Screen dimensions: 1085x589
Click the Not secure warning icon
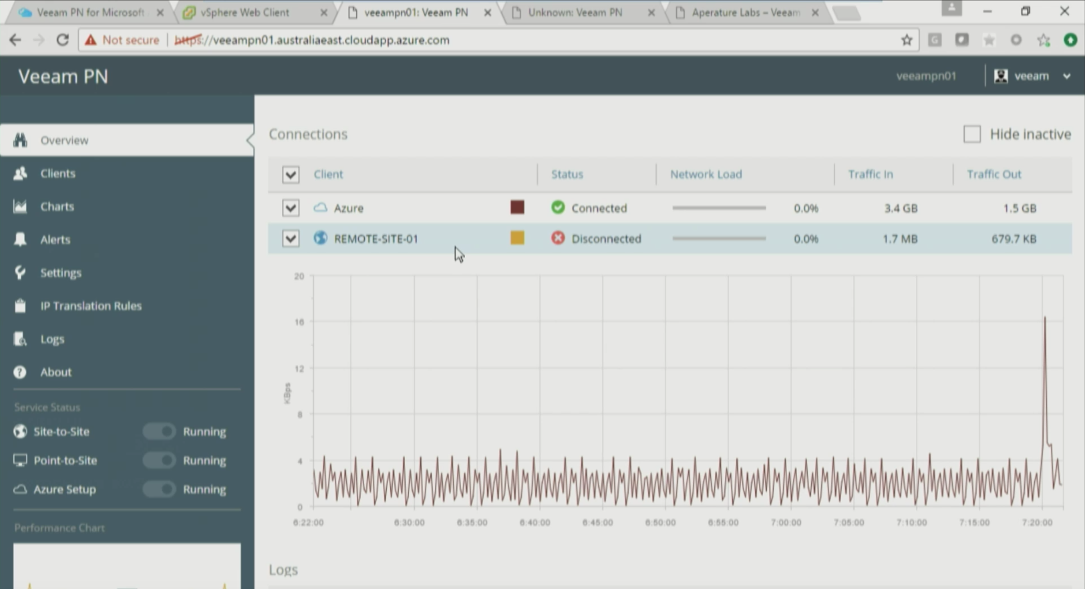click(90, 40)
